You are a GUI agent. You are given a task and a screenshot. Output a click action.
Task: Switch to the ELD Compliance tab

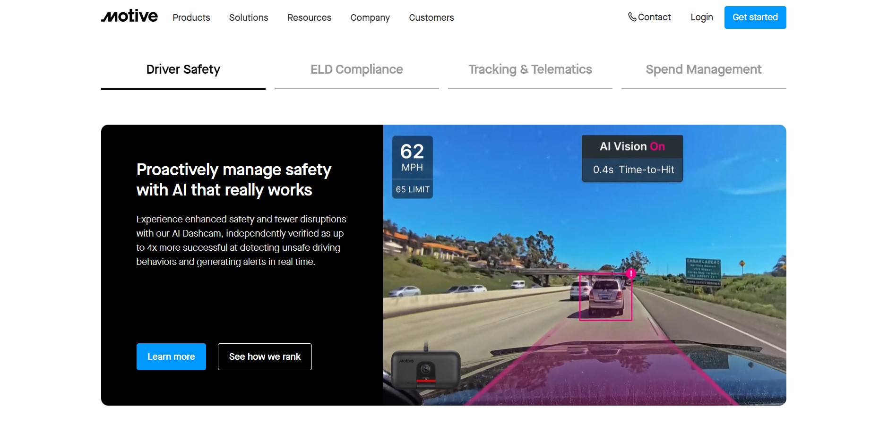357,70
